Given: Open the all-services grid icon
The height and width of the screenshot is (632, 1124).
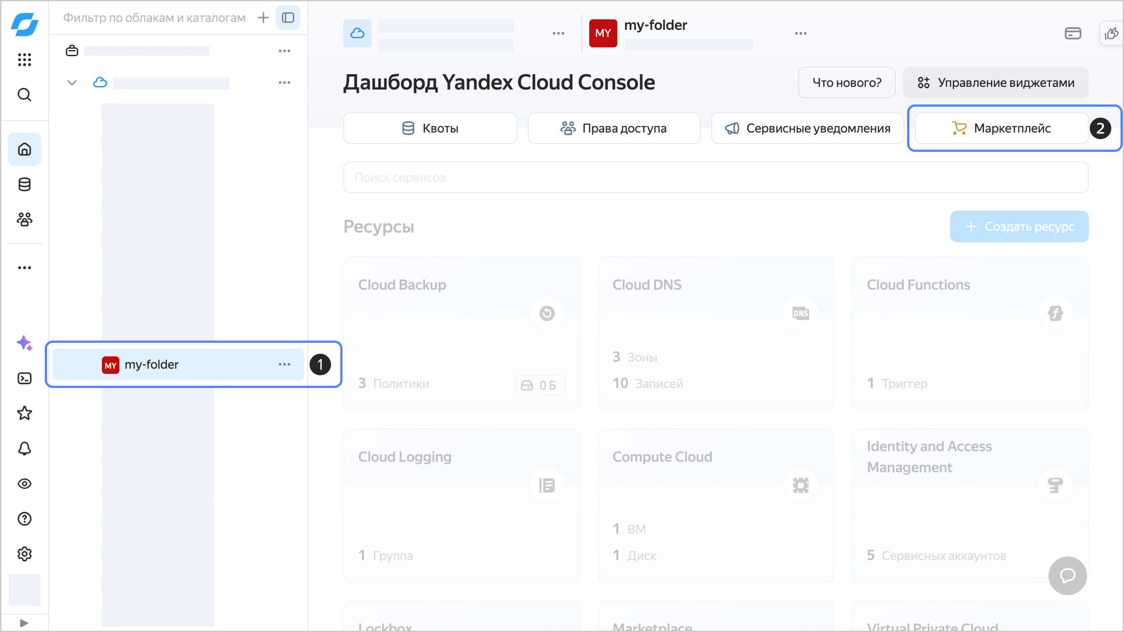Looking at the screenshot, I should (25, 59).
